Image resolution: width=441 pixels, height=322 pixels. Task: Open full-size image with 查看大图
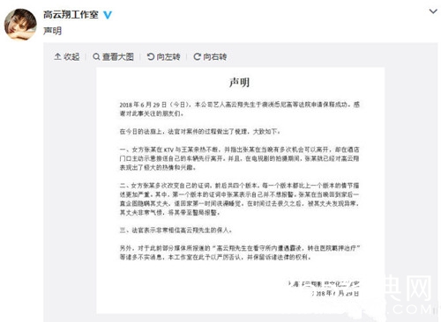click(x=113, y=56)
